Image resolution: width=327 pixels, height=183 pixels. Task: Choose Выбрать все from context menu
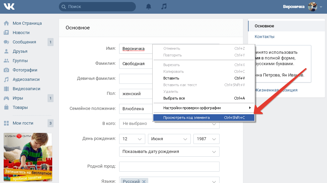click(x=204, y=98)
